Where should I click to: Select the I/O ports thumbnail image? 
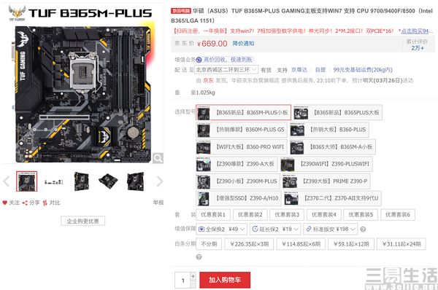click(x=53, y=181)
